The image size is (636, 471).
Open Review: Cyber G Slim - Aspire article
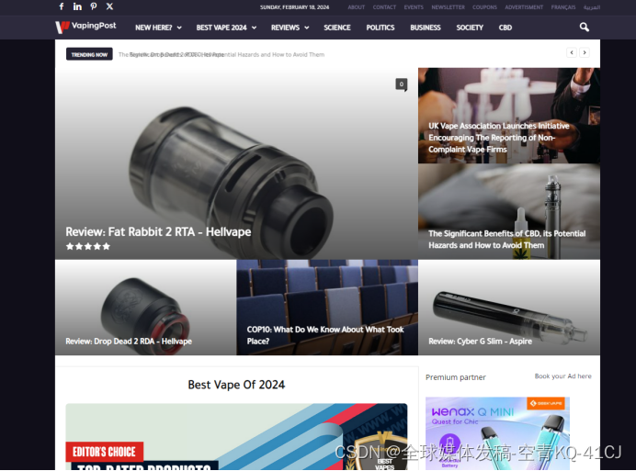pos(481,342)
